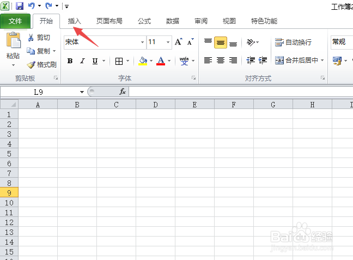Increase indent using the indent icon
353x260 pixels.
click(263, 60)
